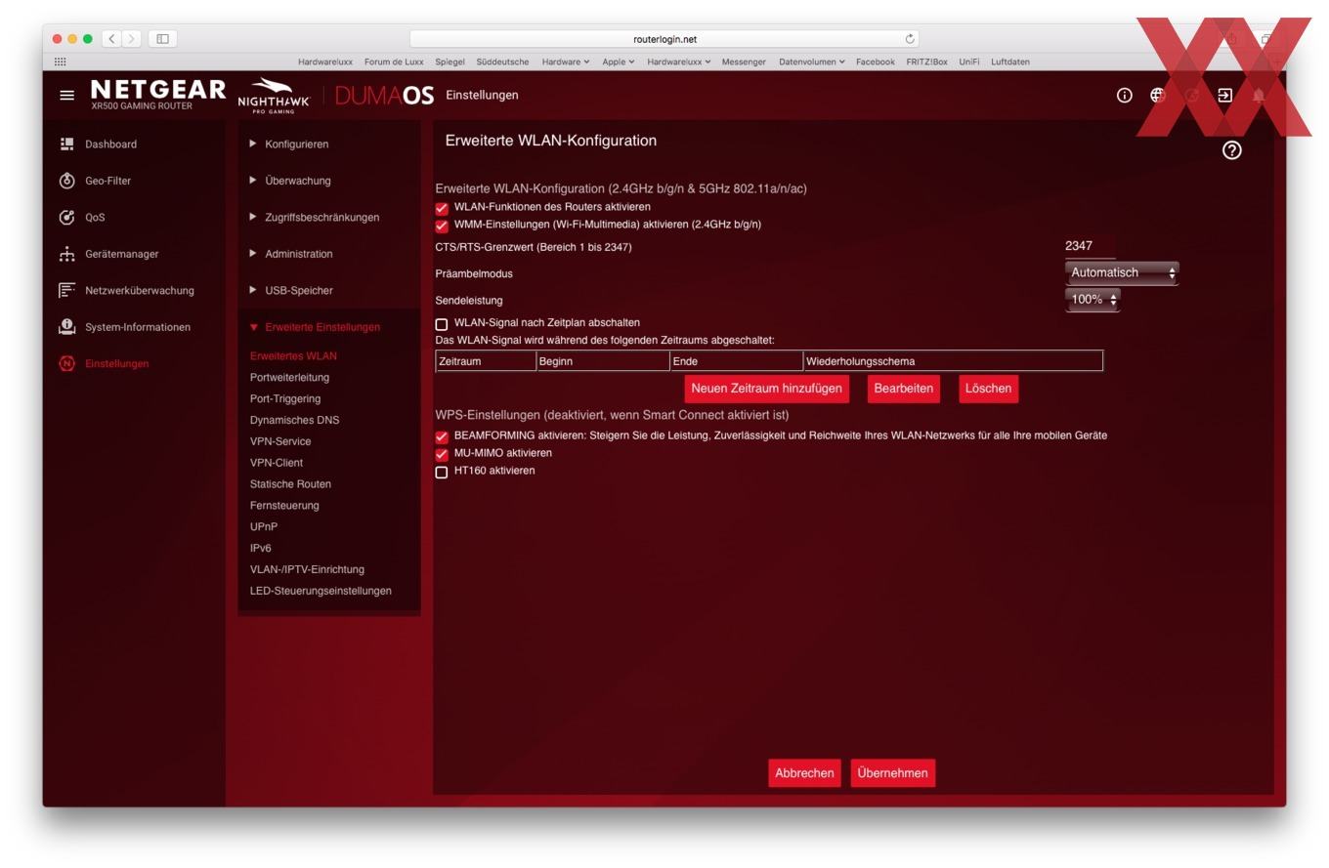The height and width of the screenshot is (868, 1329).
Task: Expand the Administration section
Action: point(291,254)
